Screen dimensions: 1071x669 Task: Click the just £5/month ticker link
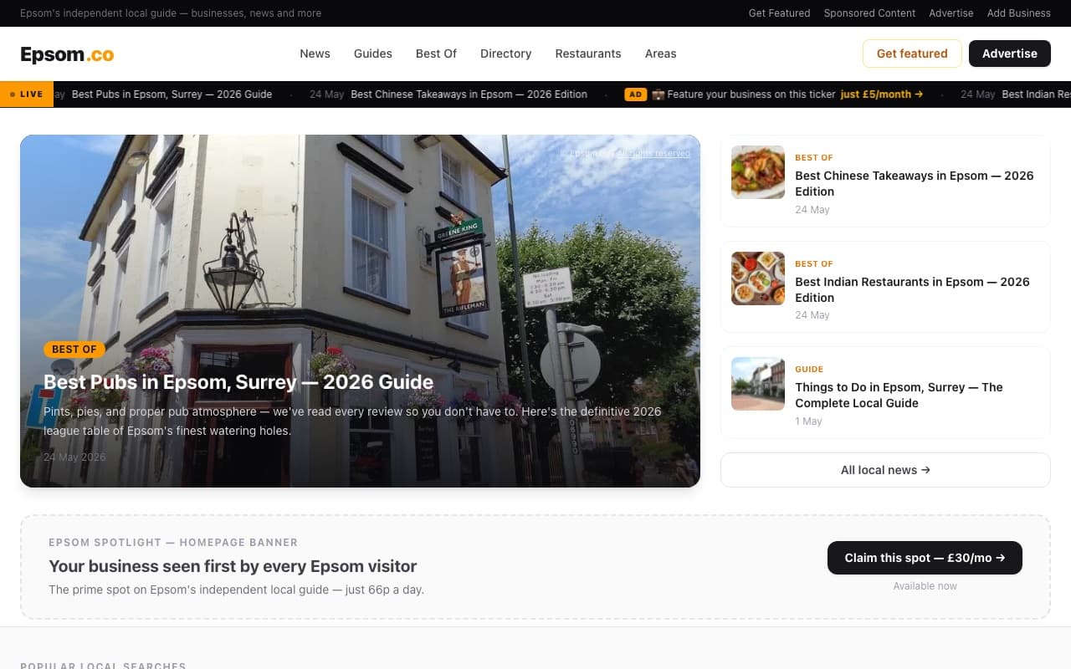tap(882, 94)
